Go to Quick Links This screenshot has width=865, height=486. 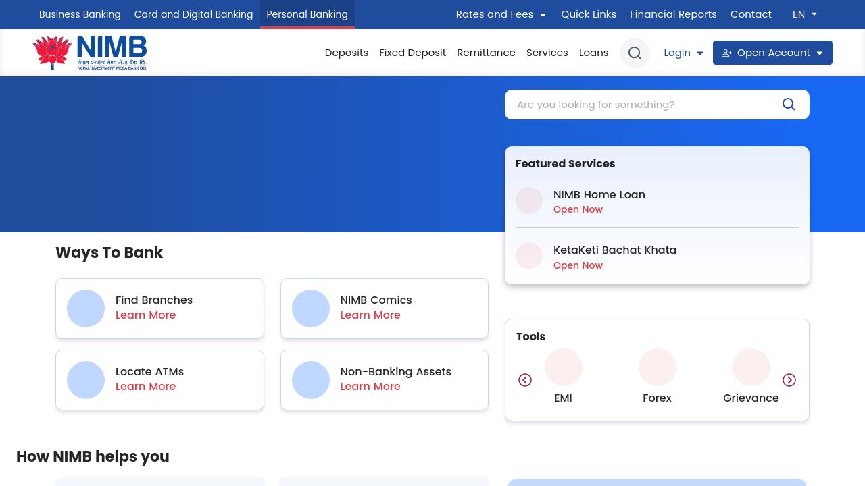589,14
